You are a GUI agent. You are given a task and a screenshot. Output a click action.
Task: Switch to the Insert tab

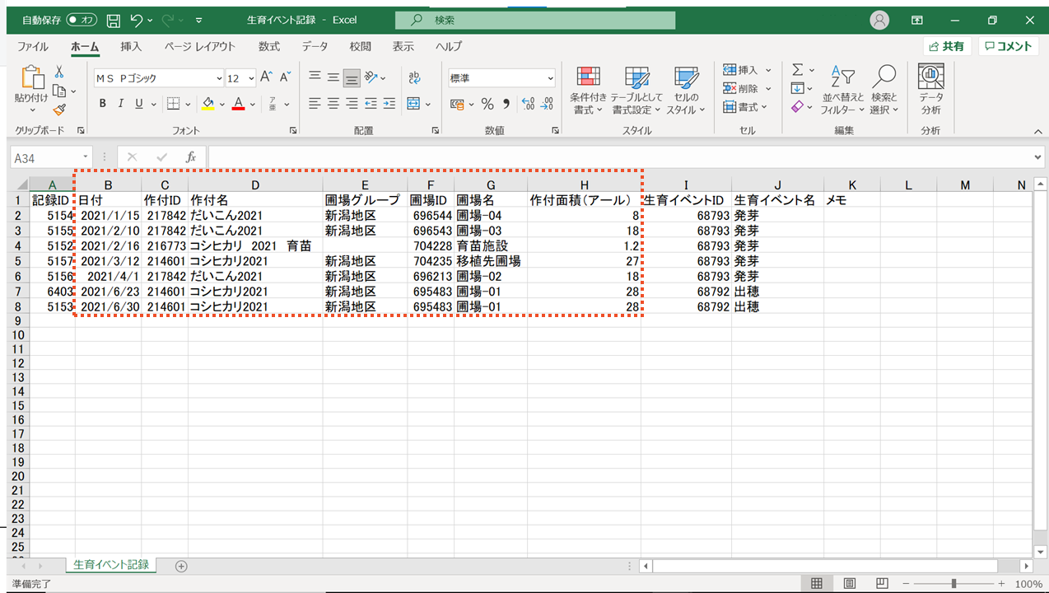(131, 46)
